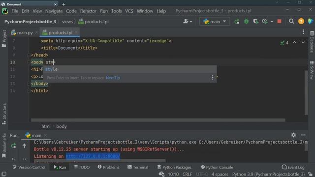Screen dimensions: 315x177
Task: Open editor tabs more options menu
Action: click(303, 31)
